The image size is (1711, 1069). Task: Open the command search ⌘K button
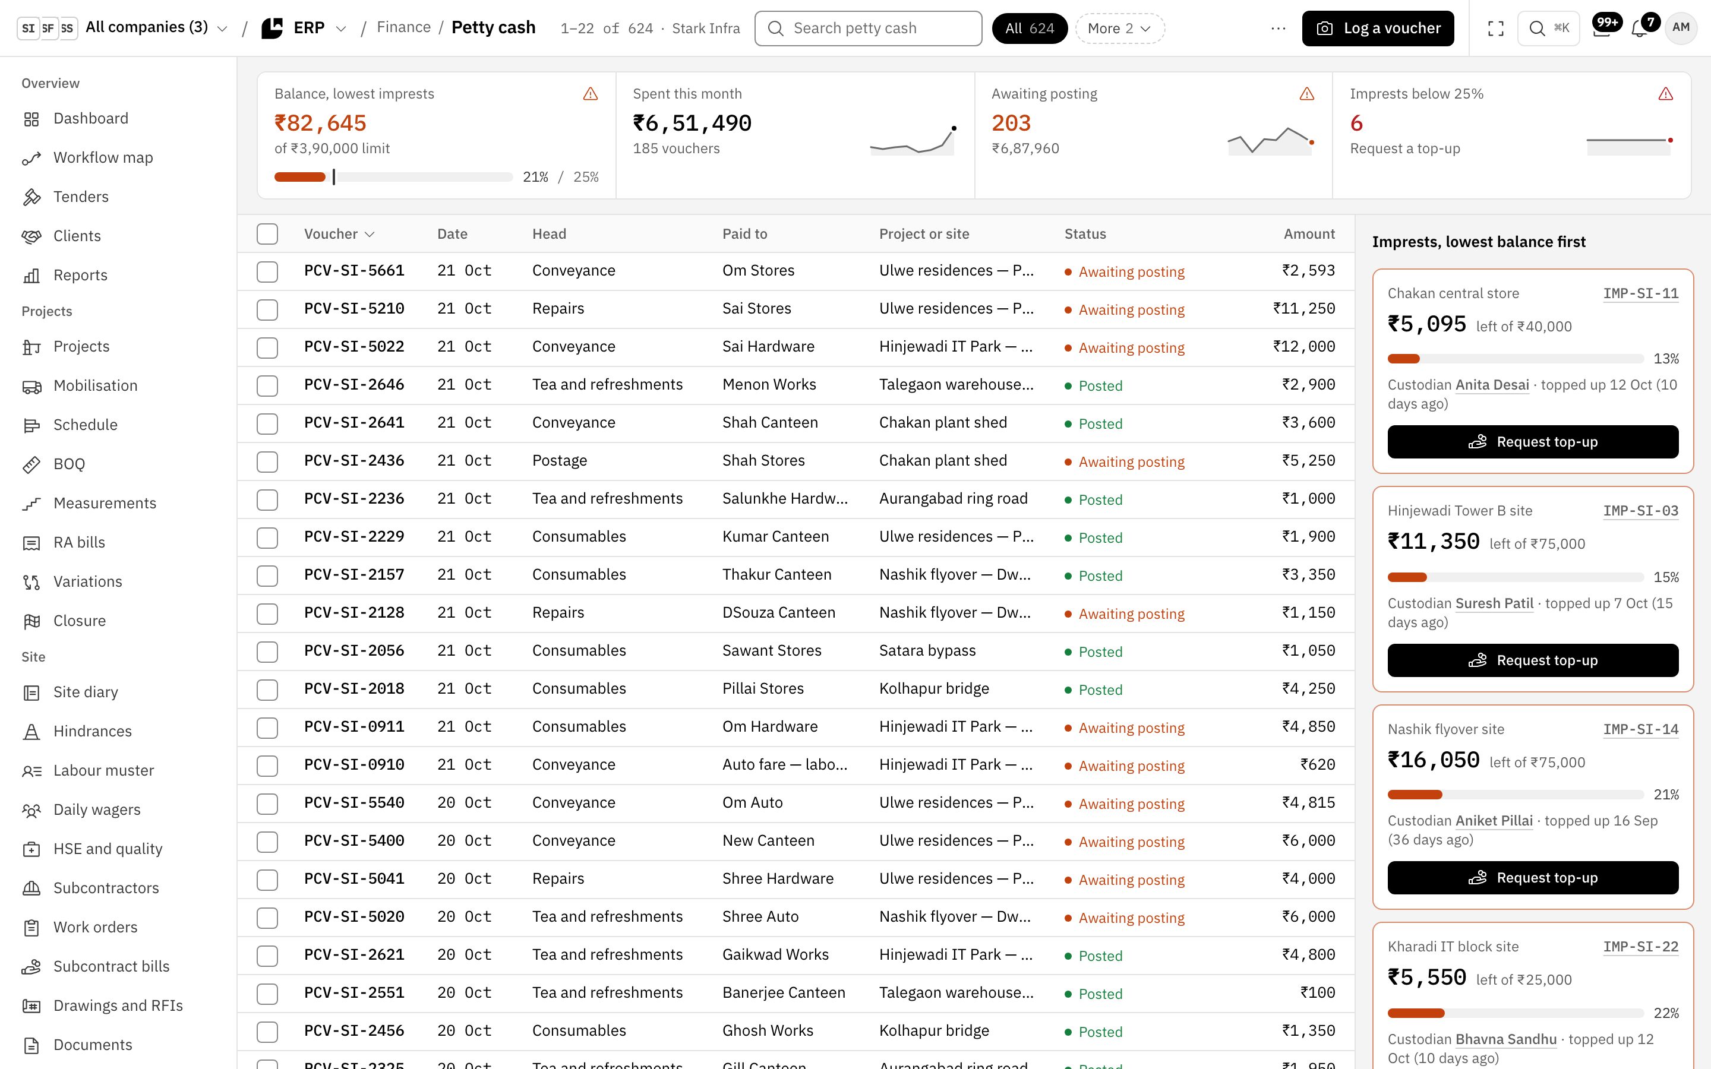pos(1548,29)
